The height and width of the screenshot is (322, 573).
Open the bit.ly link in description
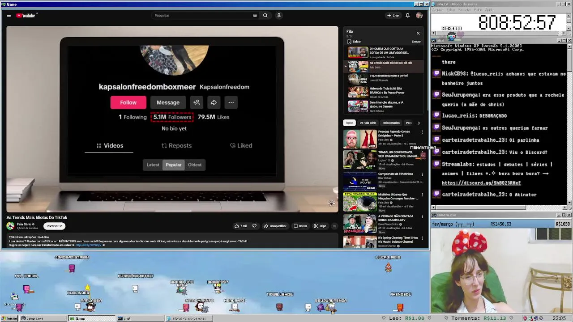click(x=88, y=245)
